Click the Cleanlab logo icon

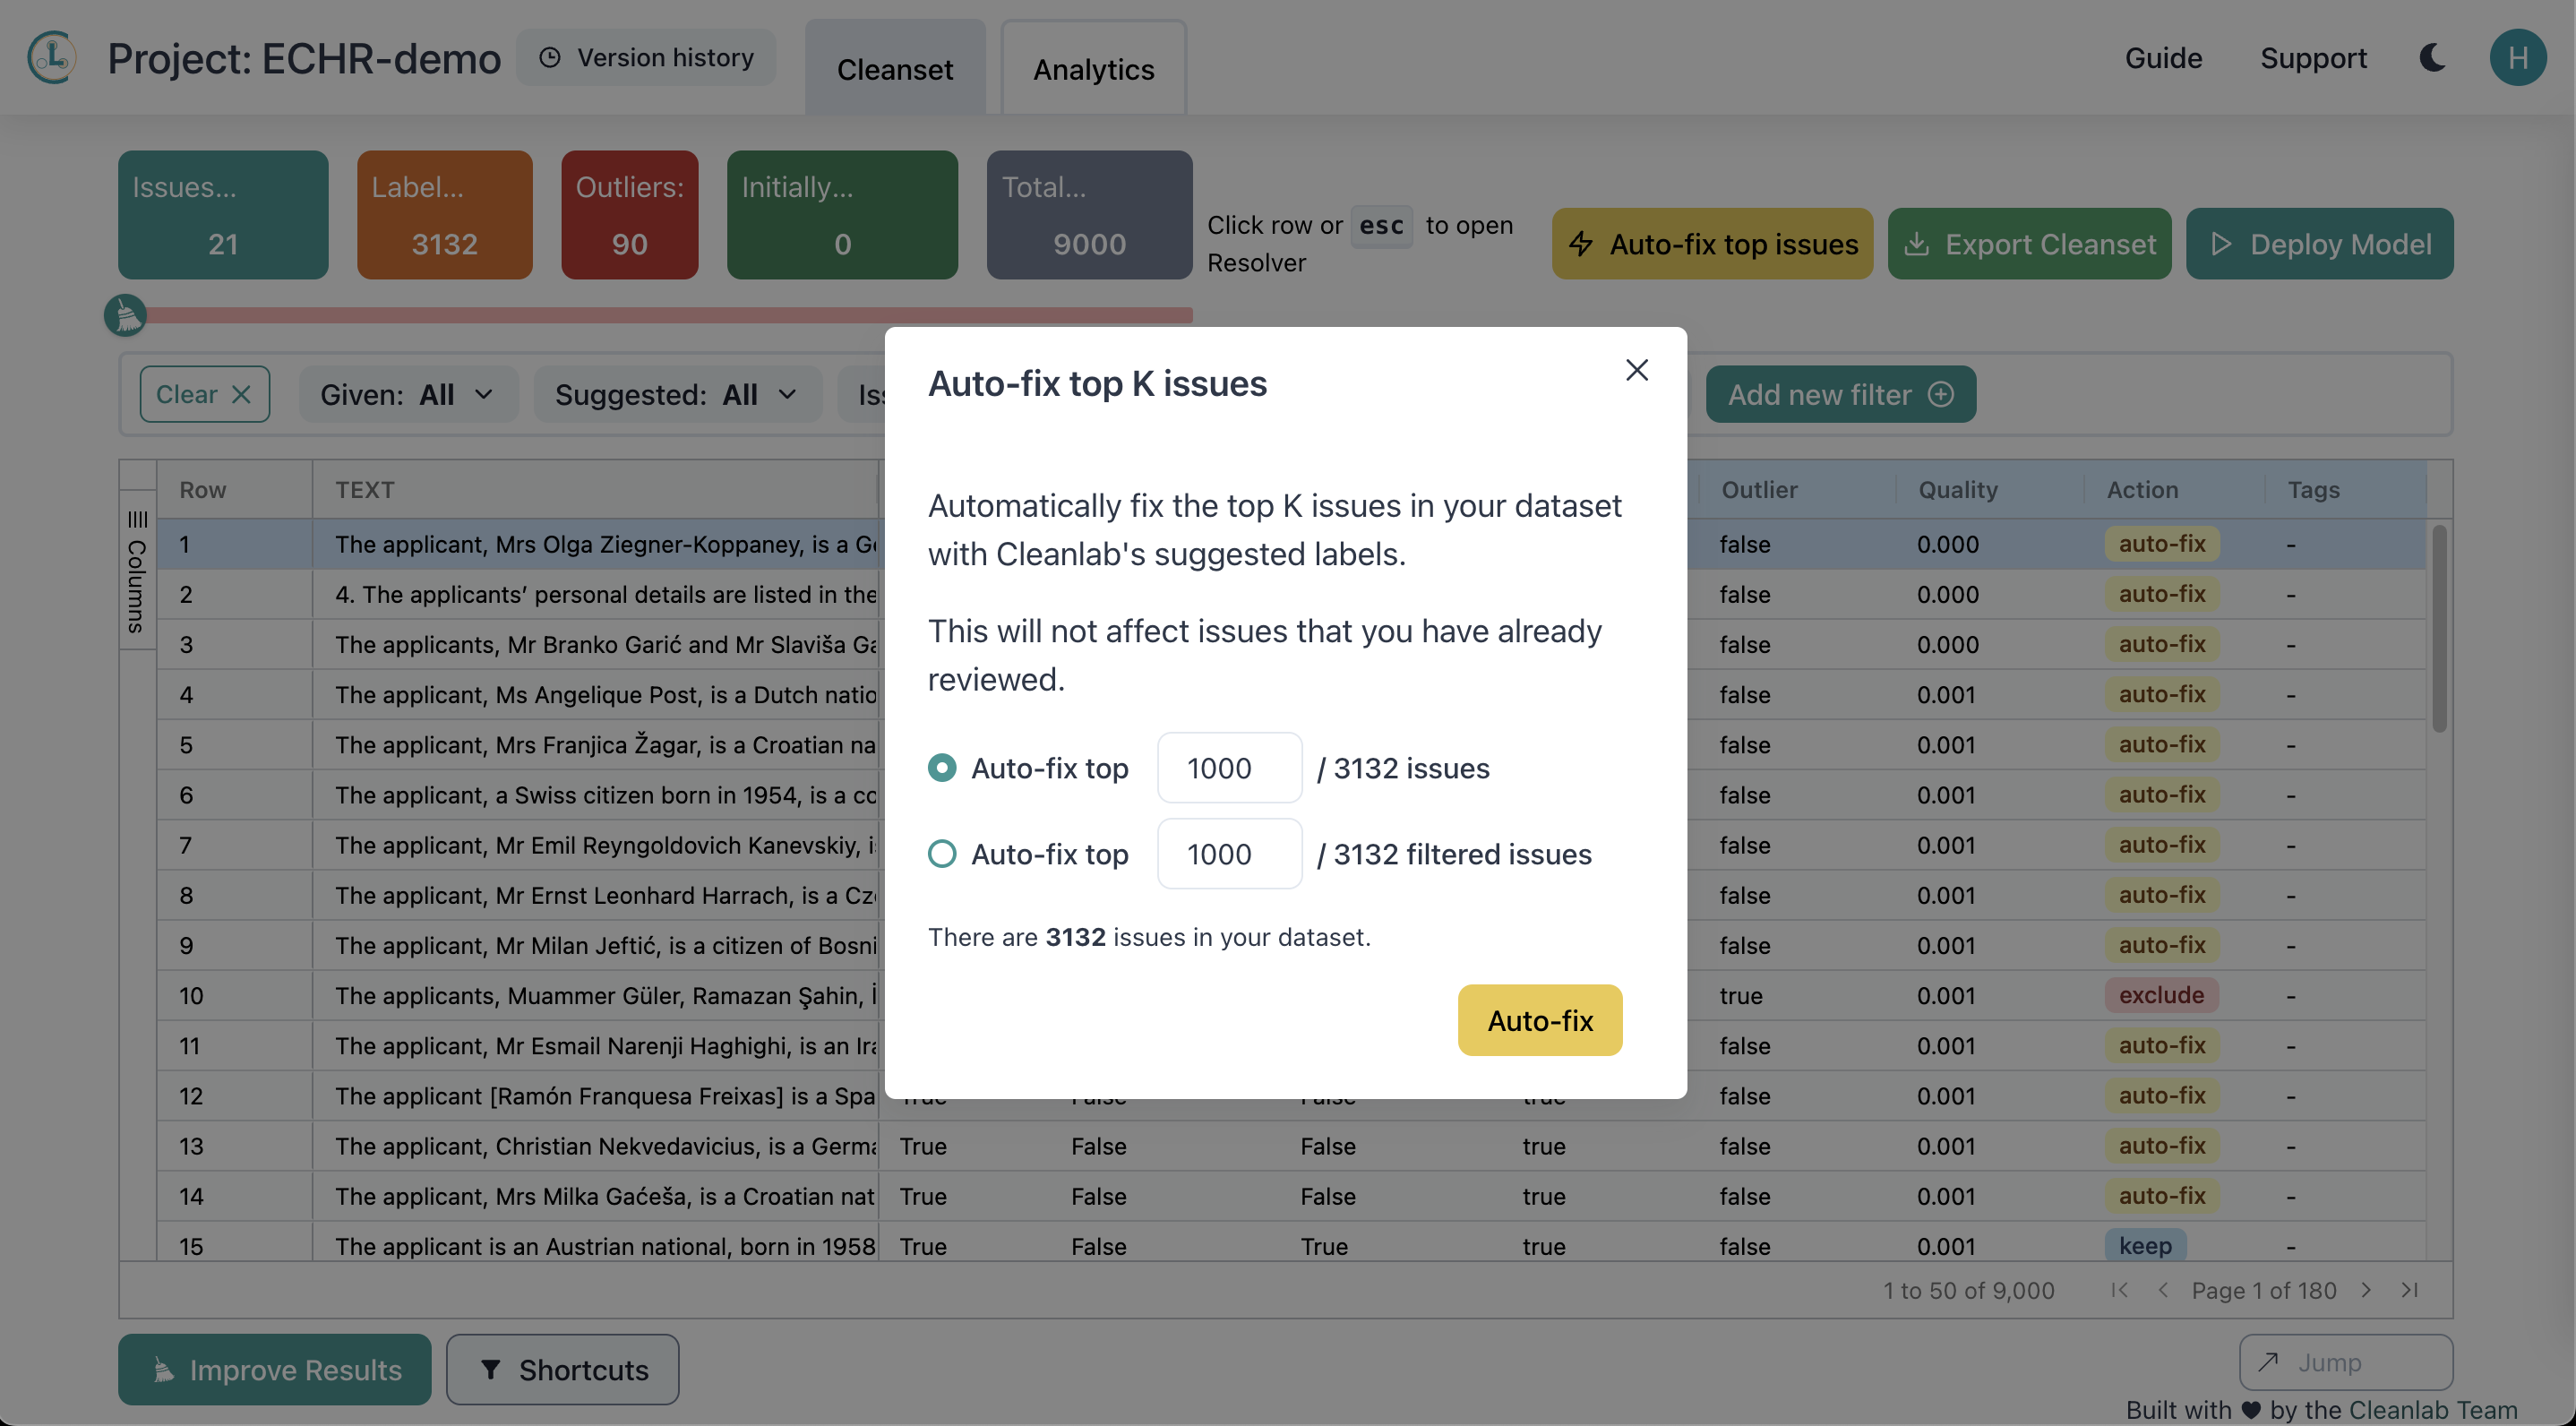click(52, 58)
